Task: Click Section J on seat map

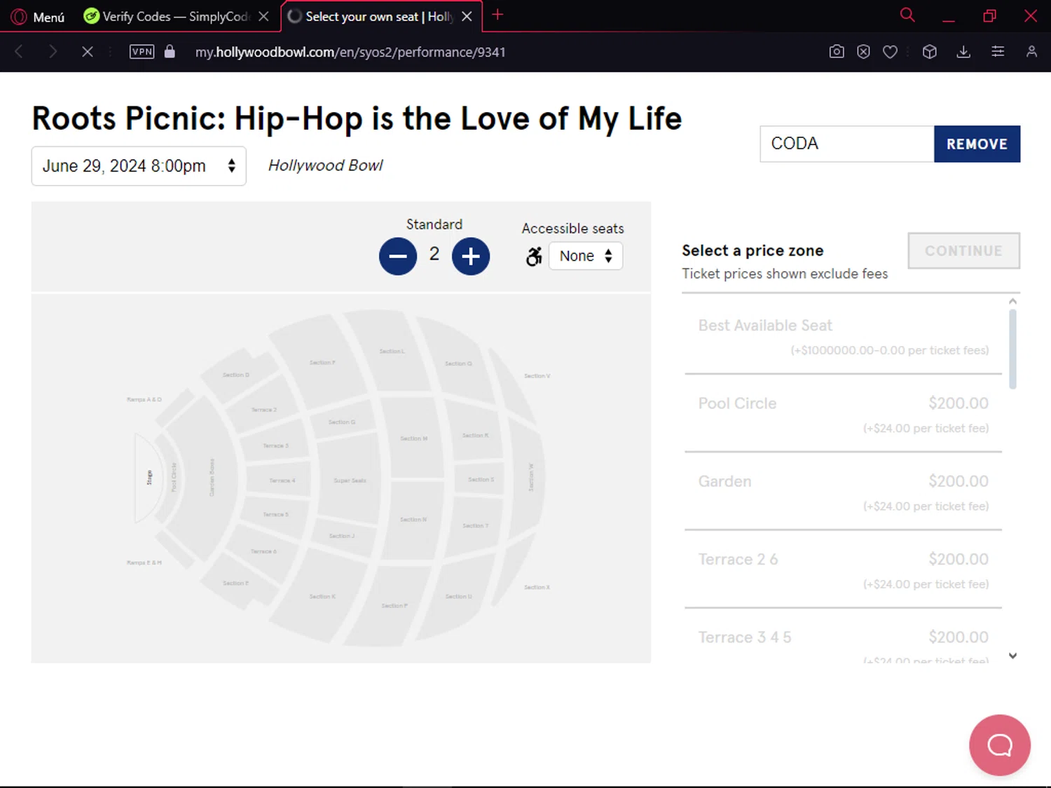Action: [x=342, y=536]
